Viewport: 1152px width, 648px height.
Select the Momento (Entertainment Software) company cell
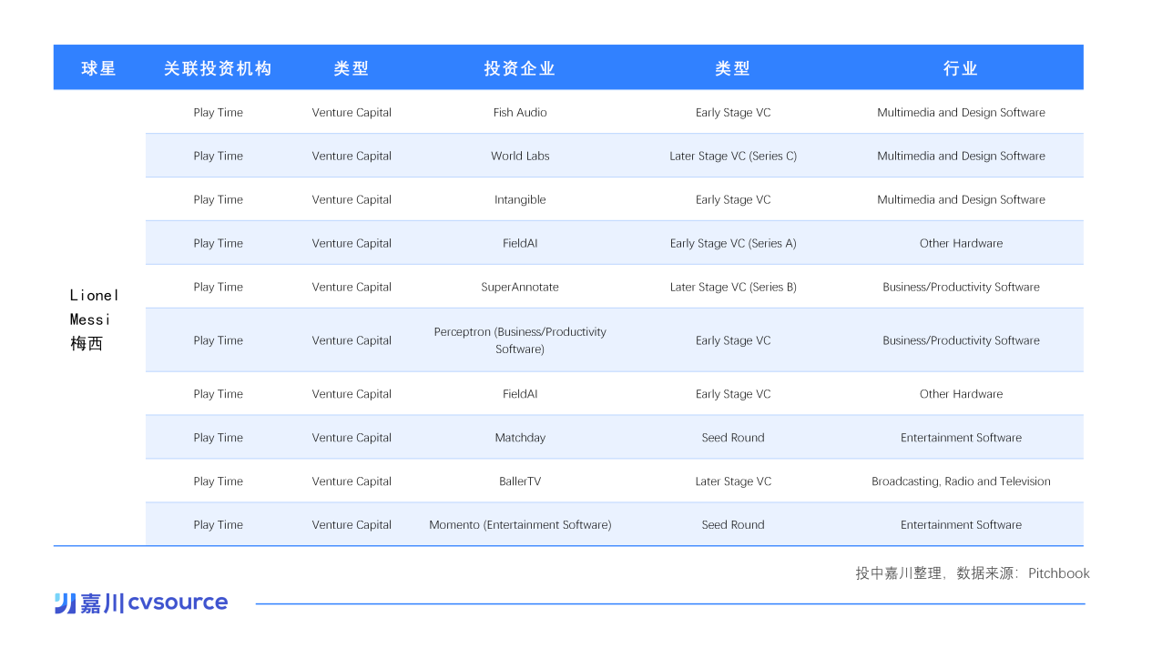click(x=520, y=525)
